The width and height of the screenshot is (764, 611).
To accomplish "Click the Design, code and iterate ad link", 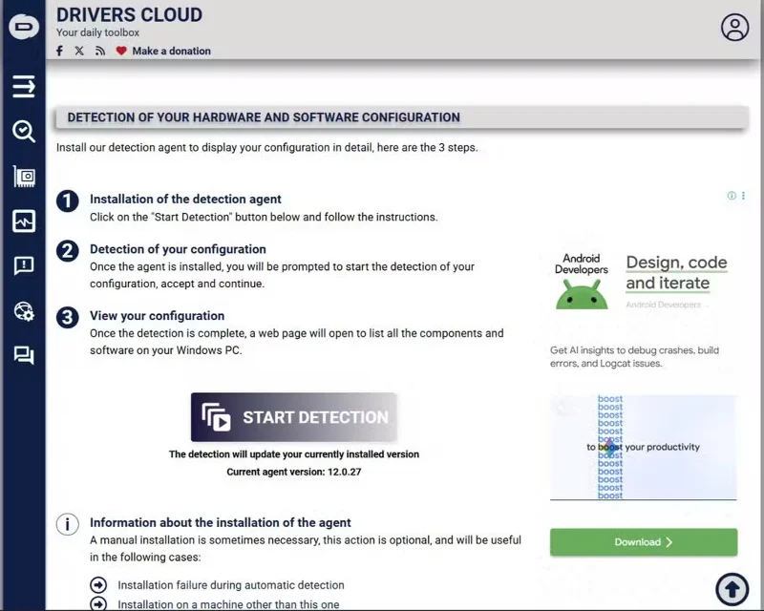I will pos(676,273).
